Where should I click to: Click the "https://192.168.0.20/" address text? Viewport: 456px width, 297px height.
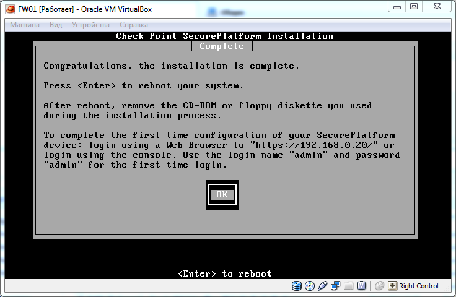tap(314, 145)
